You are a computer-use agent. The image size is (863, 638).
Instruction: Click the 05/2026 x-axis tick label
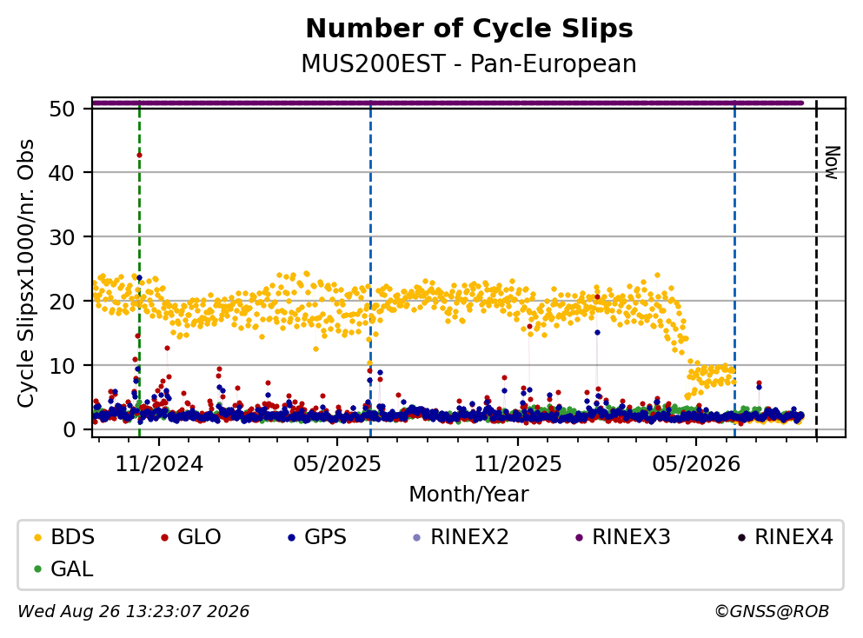[x=696, y=464]
